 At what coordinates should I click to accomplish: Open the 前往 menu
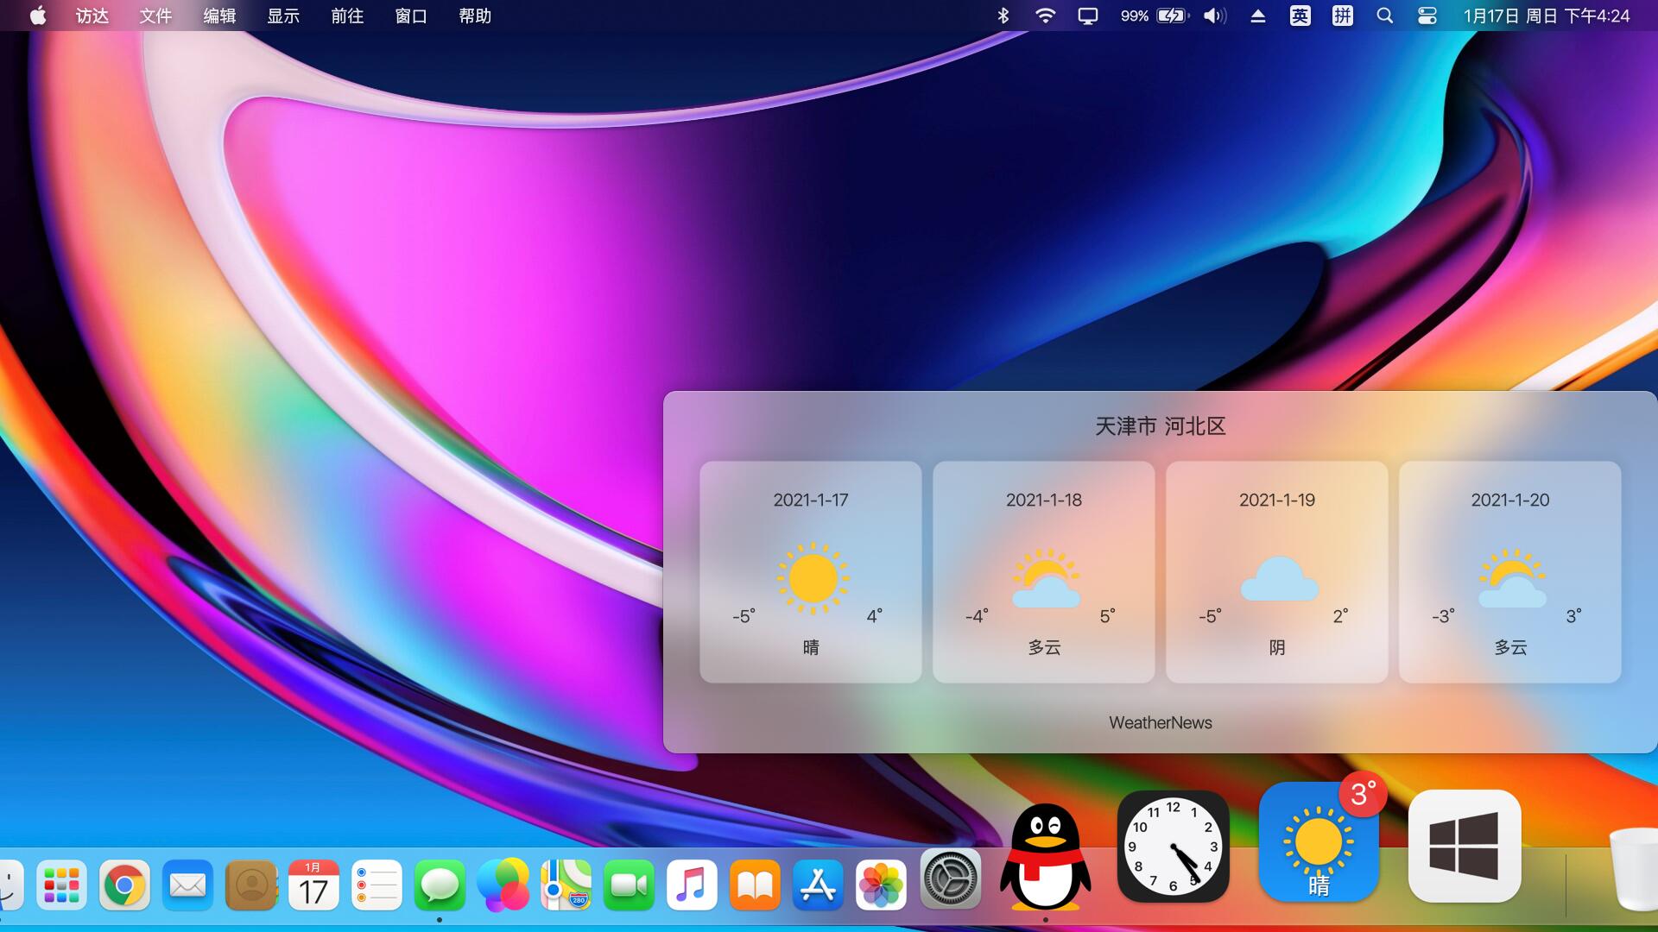[346, 16]
